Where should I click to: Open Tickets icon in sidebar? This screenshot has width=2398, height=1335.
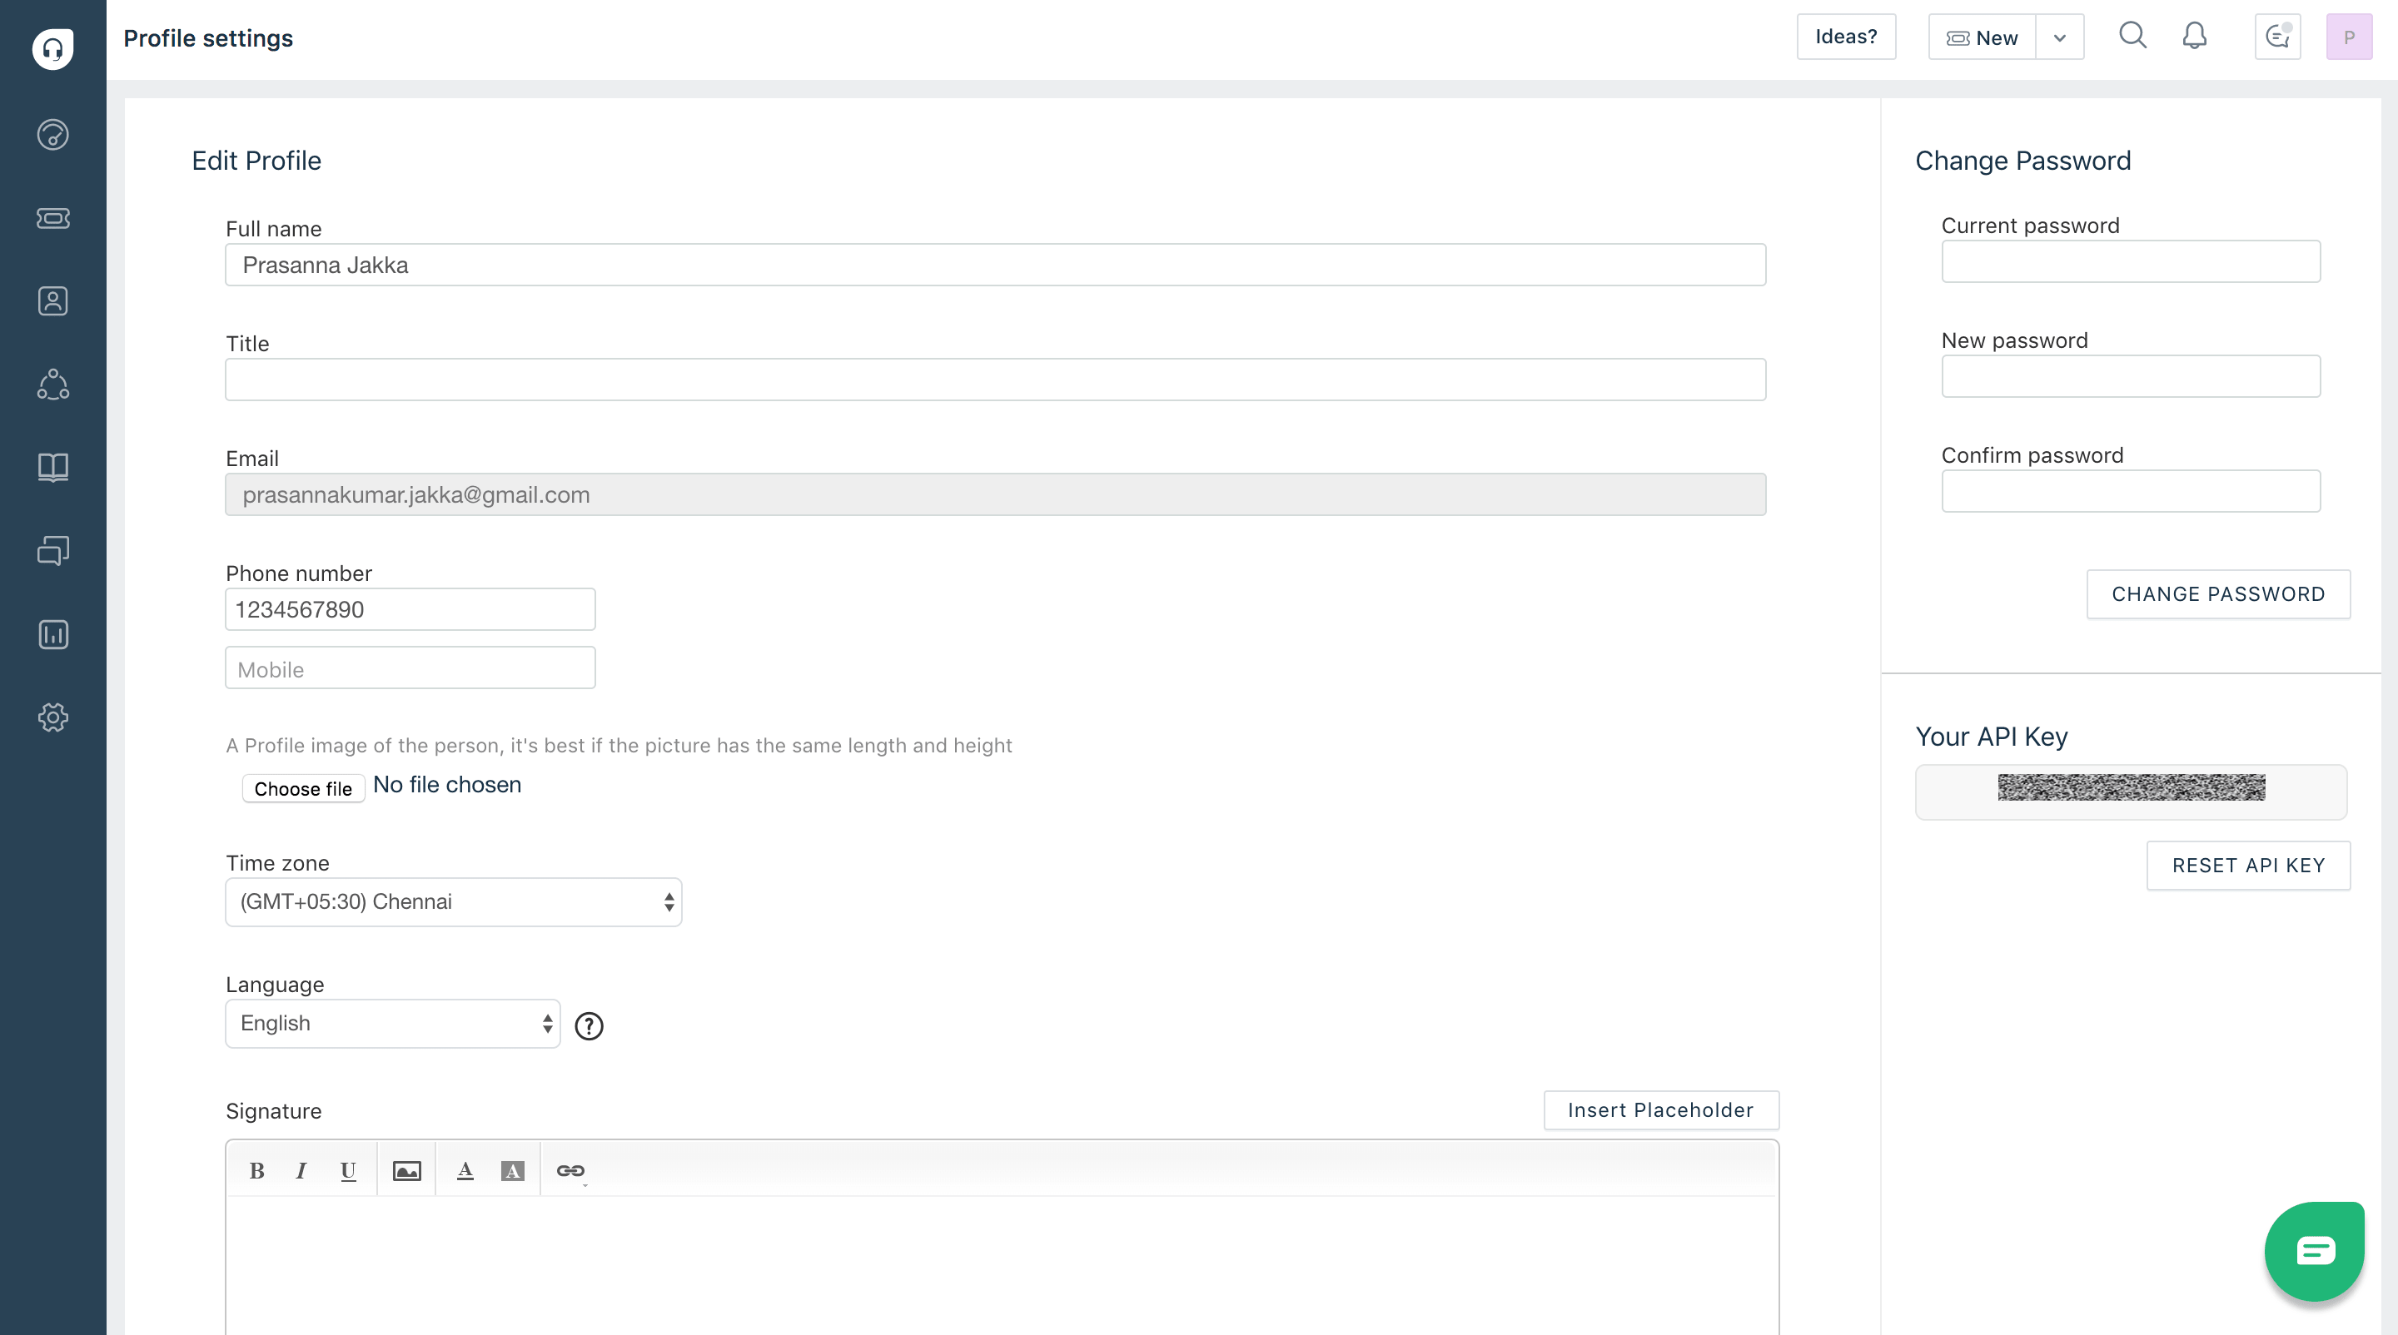point(53,218)
